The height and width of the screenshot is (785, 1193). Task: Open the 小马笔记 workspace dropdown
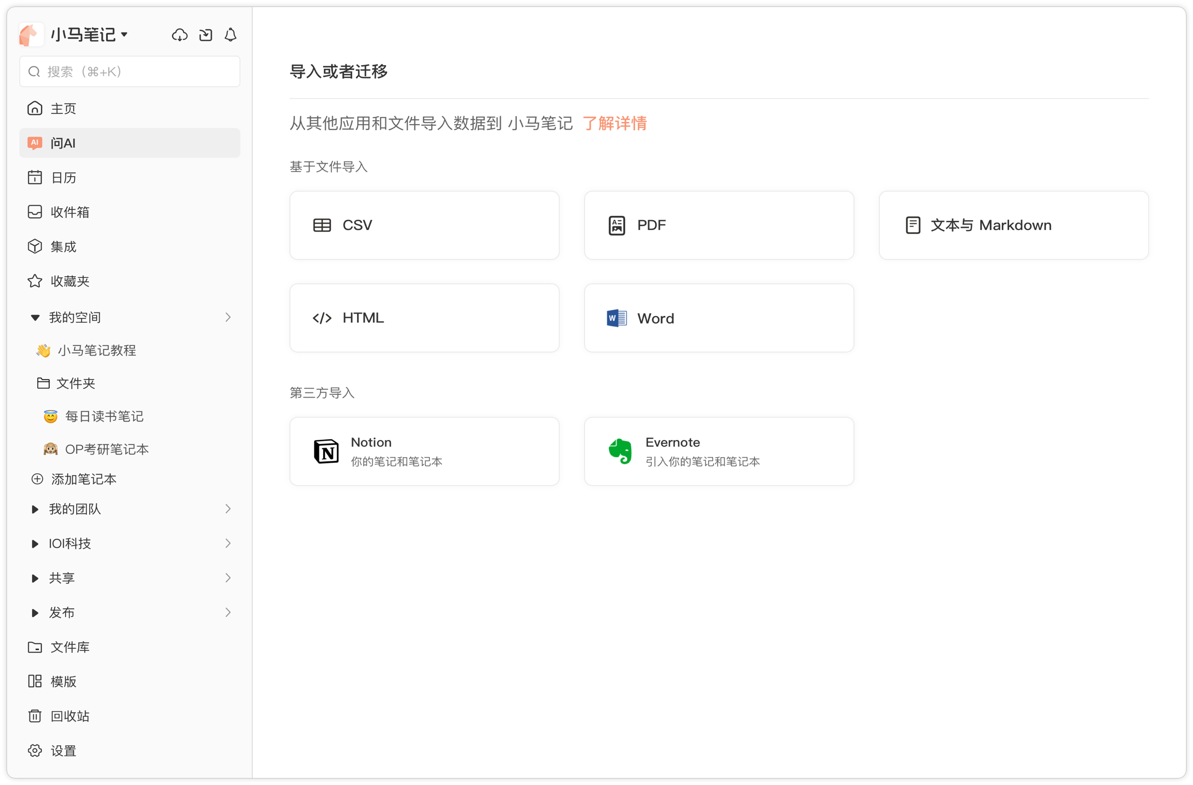tap(89, 34)
